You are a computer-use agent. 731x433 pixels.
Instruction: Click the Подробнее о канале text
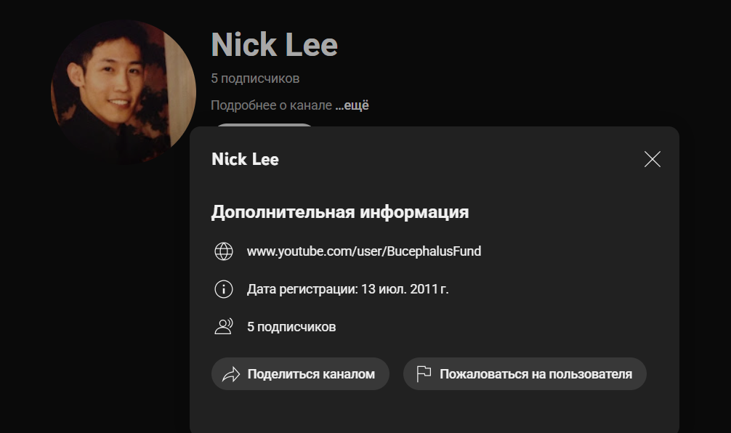(x=271, y=105)
